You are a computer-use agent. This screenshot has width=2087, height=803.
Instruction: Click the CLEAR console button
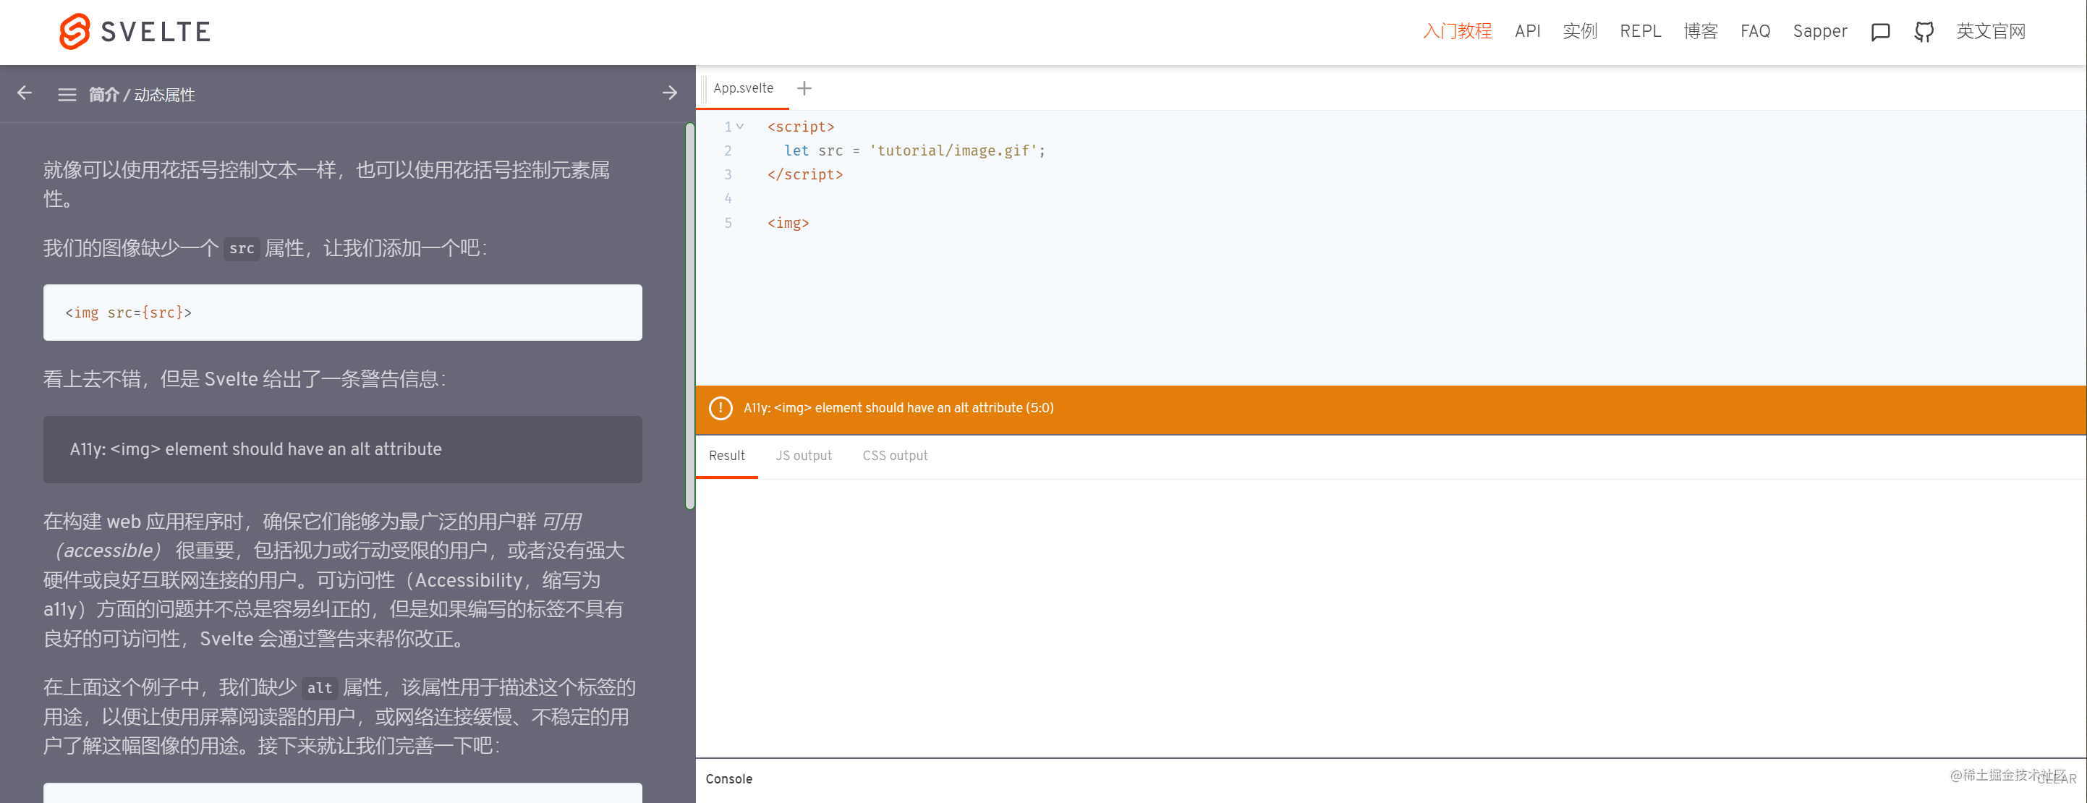coord(2058,778)
